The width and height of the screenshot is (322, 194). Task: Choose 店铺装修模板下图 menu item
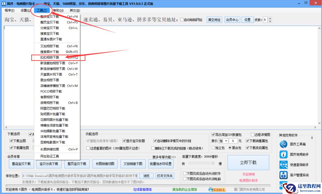[x=57, y=86]
